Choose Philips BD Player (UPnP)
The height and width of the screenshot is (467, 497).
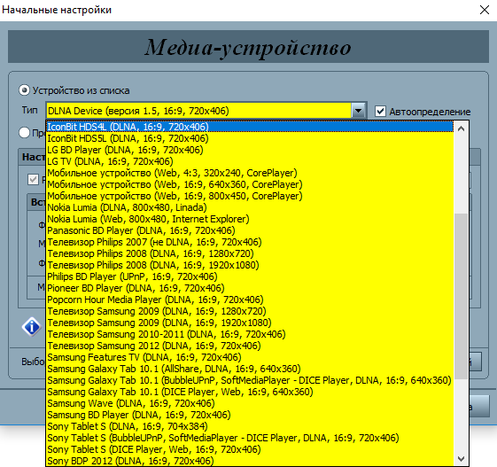click(250, 276)
